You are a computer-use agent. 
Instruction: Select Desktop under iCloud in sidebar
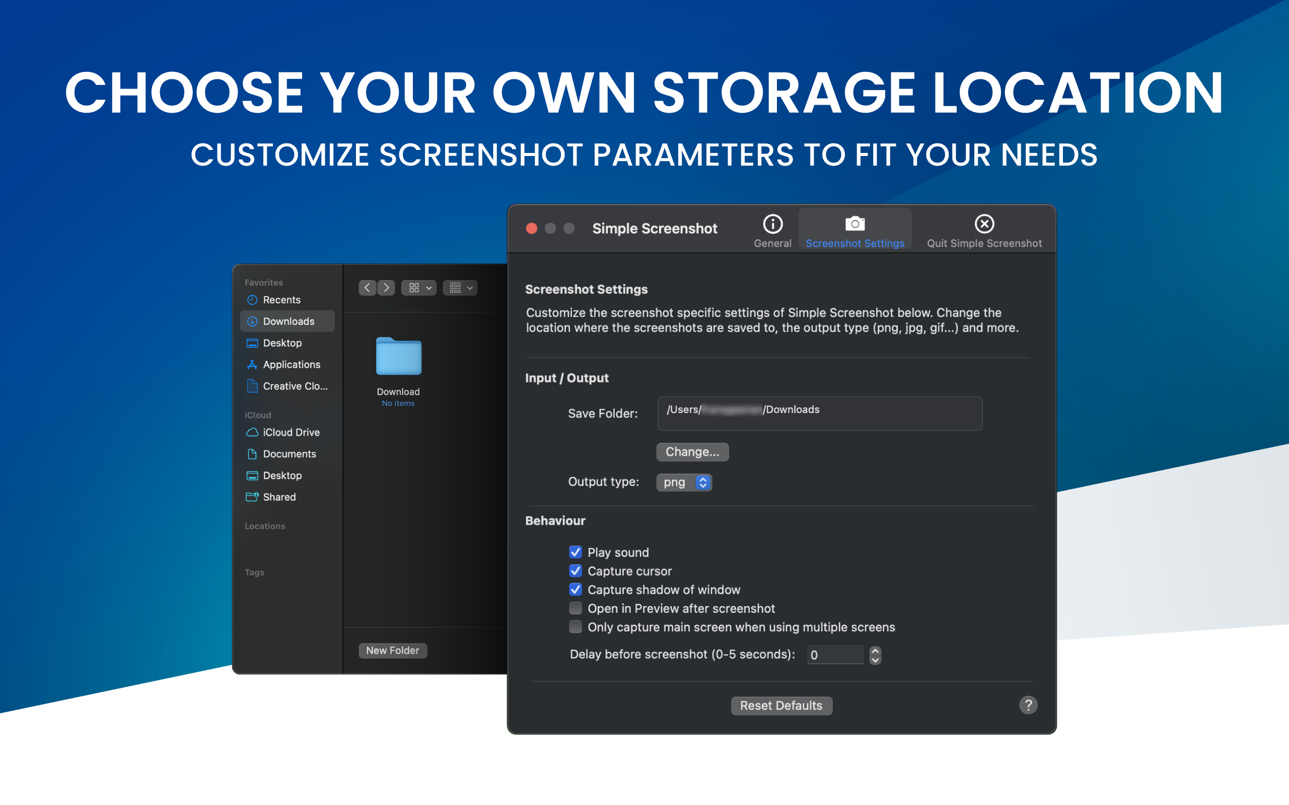click(x=288, y=475)
